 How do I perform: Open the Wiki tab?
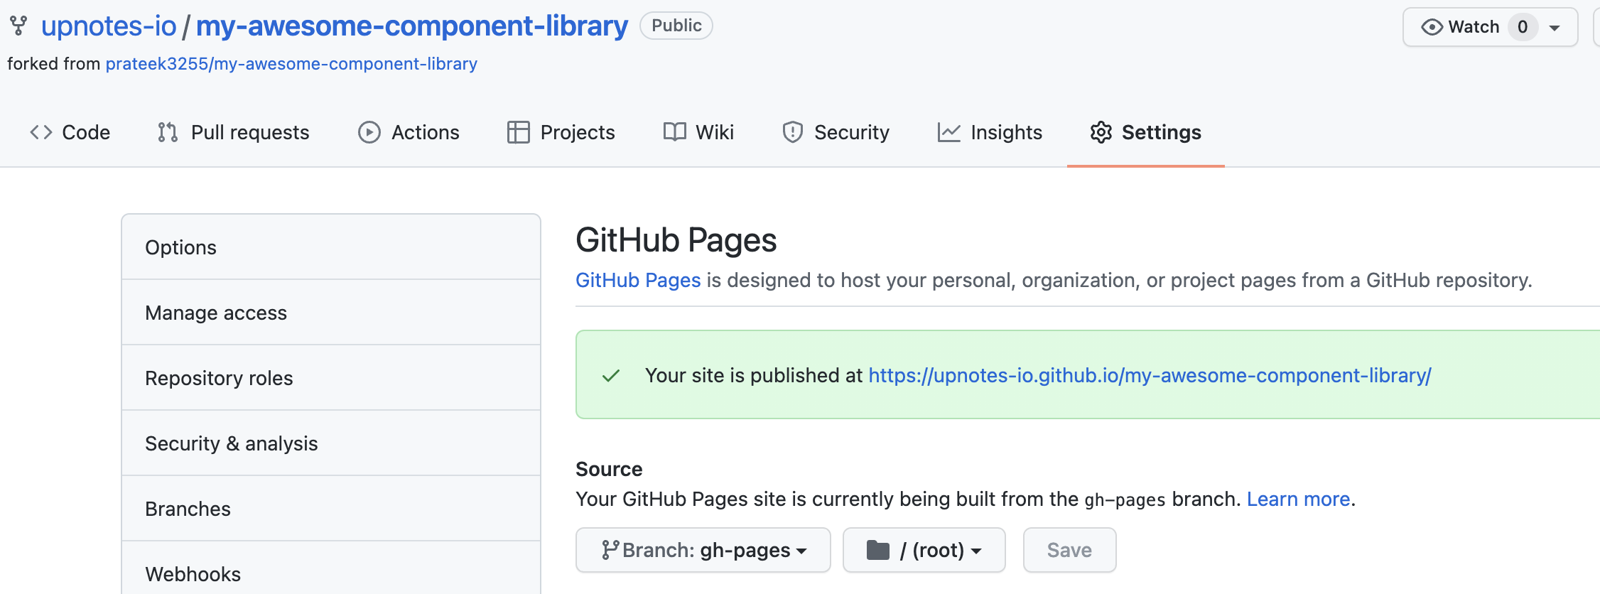click(698, 132)
